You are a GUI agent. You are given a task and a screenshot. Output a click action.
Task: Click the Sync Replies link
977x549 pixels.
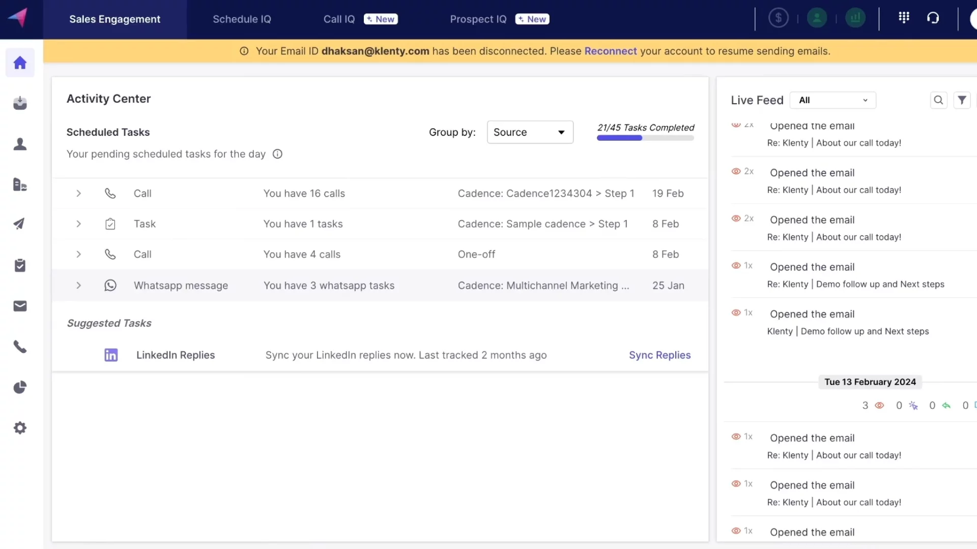point(659,355)
